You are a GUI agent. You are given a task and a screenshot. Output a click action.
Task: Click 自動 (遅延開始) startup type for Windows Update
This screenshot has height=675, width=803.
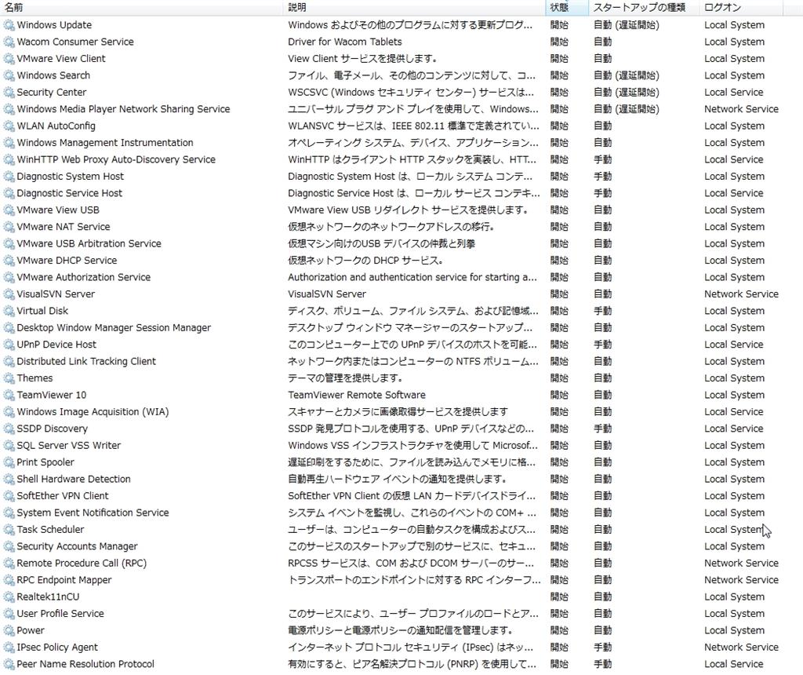tap(627, 25)
